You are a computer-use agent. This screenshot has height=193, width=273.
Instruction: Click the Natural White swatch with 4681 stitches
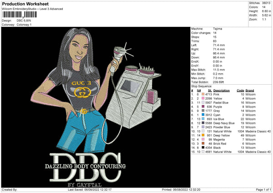point(203,152)
